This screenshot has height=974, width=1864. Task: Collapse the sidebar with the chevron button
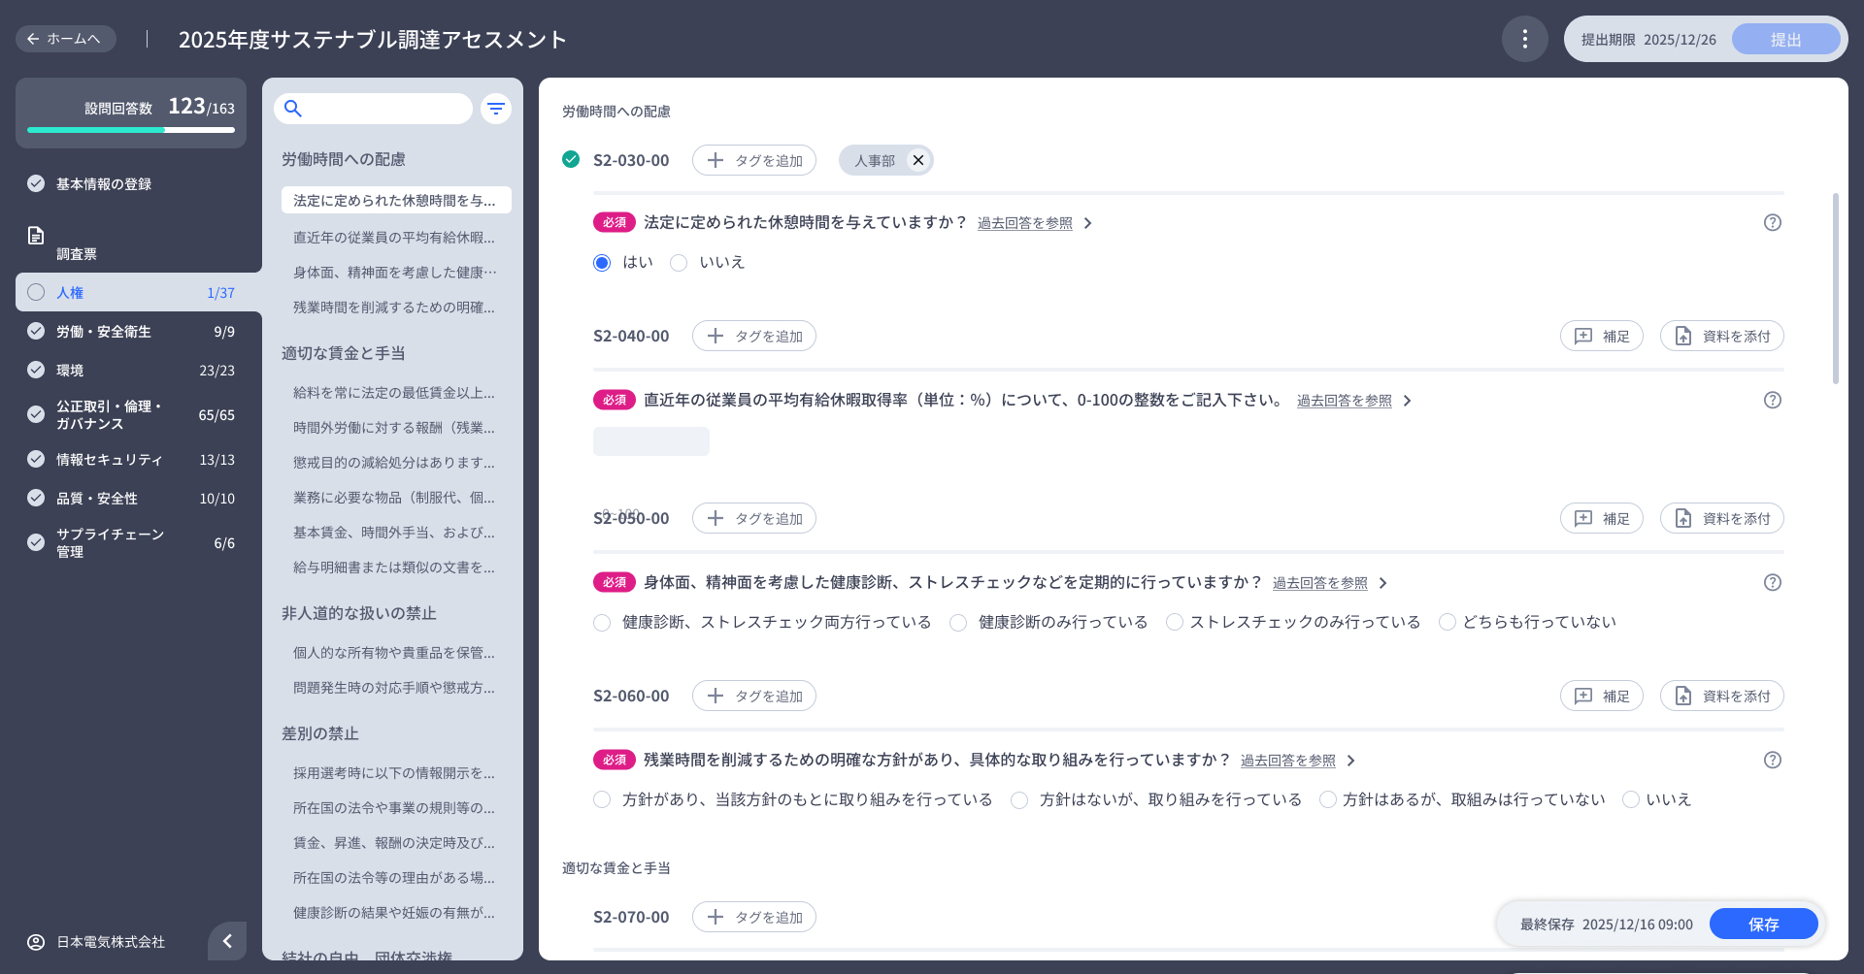tap(227, 941)
